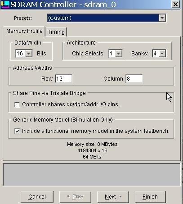The image size is (183, 204).
Task: Open the Presets dropdown arrow
Action: pos(162,18)
